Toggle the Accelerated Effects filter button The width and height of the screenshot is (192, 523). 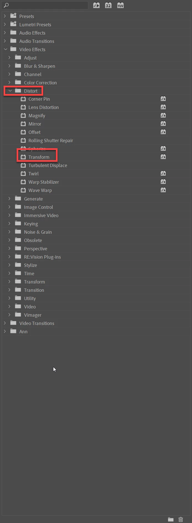click(x=96, y=5)
